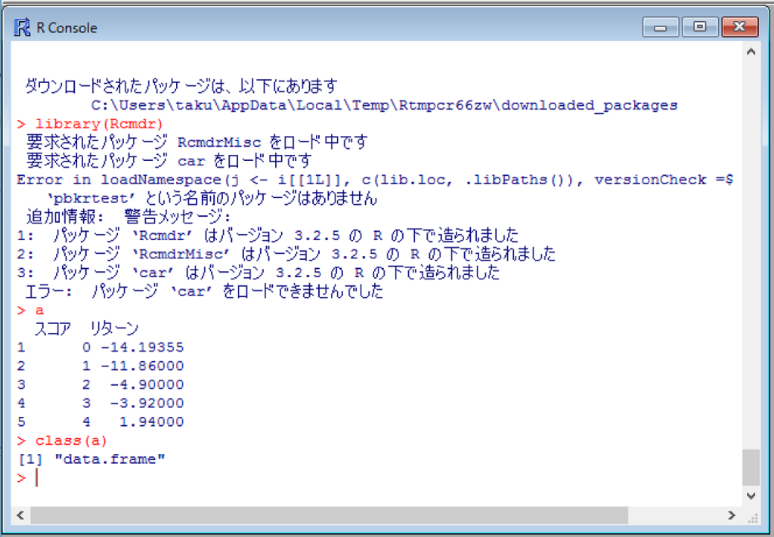Click the vertical scrollbar down arrow
This screenshot has height=537, width=774.
(751, 495)
